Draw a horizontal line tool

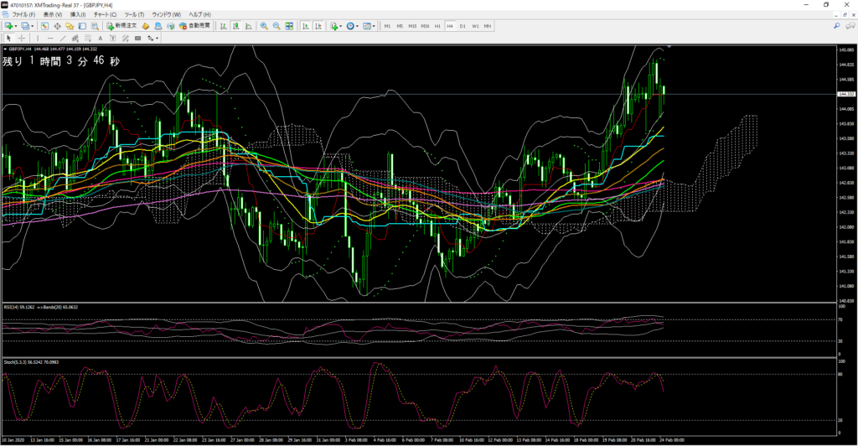point(50,38)
